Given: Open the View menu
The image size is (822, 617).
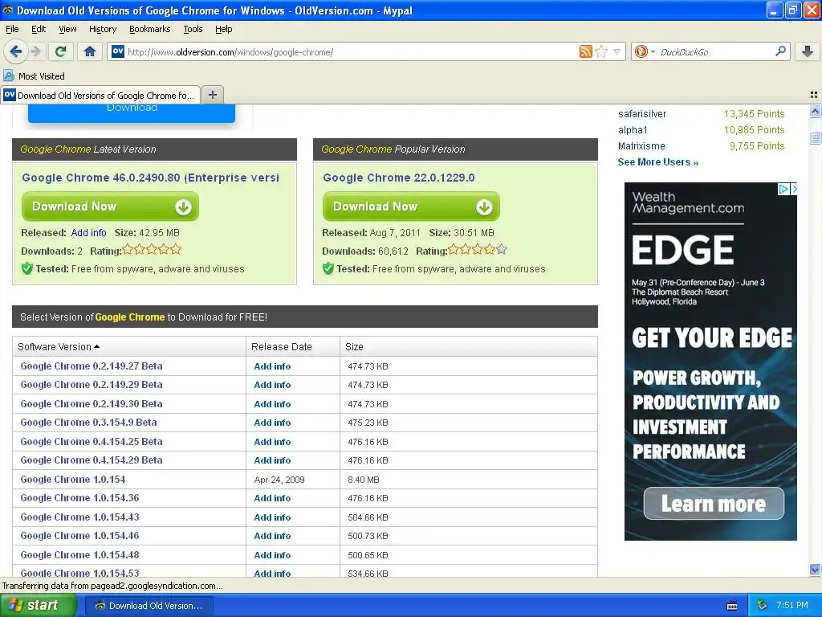Looking at the screenshot, I should pyautogui.click(x=67, y=29).
